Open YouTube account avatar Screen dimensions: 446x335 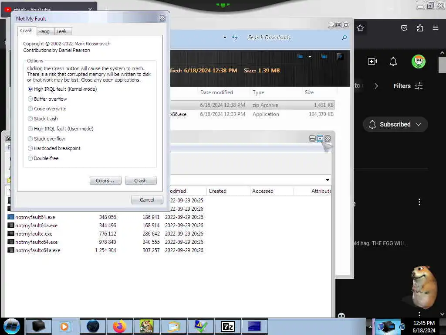point(418,61)
